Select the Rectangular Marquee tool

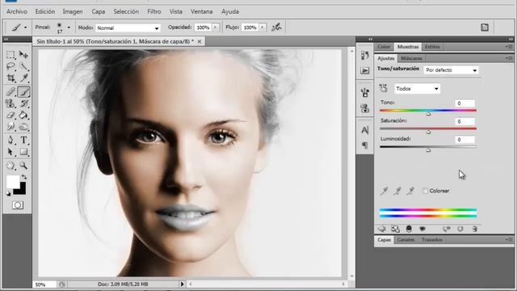[11, 54]
